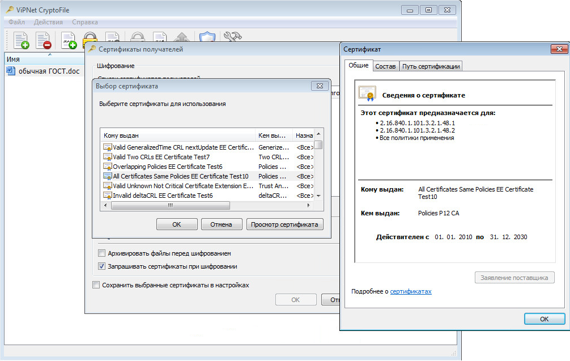Click issuer cell deltaCR...
The height and width of the screenshot is (361, 570).
tap(274, 196)
